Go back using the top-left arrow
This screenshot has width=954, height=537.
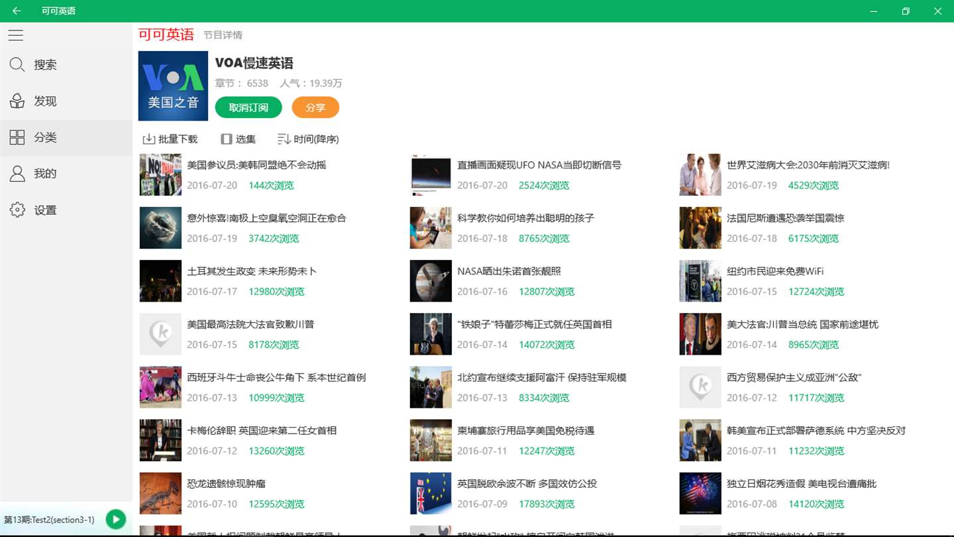coord(17,11)
